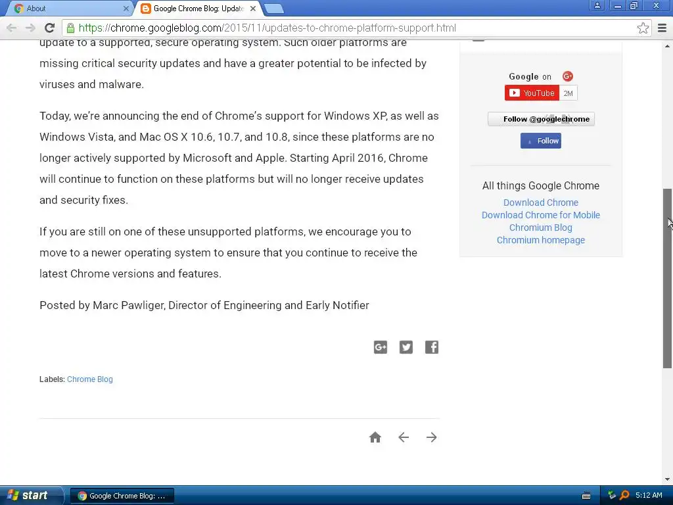Open the newer post left arrow

pos(404,437)
